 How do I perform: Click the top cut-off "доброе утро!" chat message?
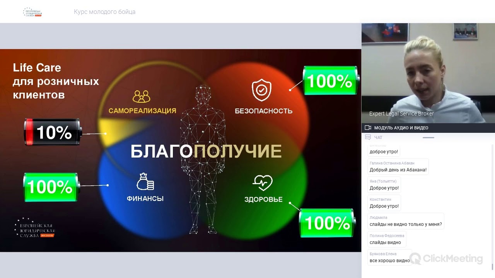tap(384, 151)
